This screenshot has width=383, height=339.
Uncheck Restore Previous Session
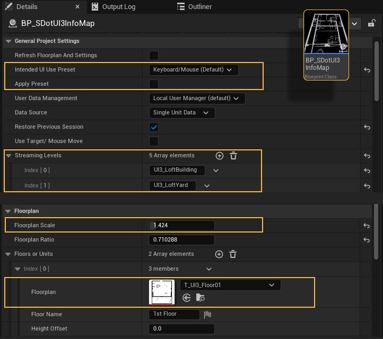(x=154, y=127)
